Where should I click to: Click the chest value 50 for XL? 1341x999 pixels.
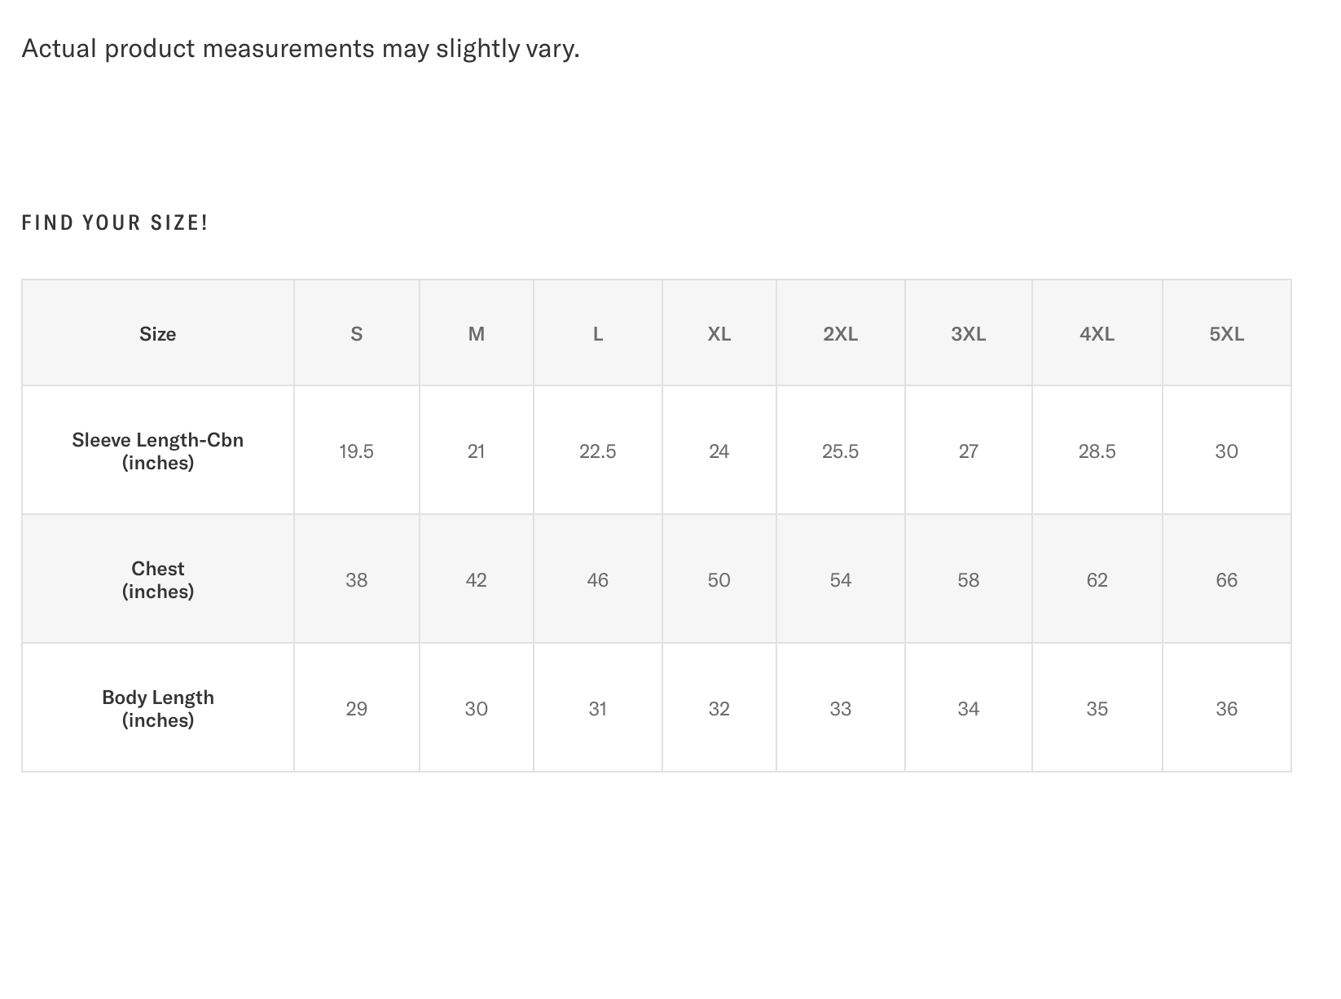pyautogui.click(x=719, y=580)
